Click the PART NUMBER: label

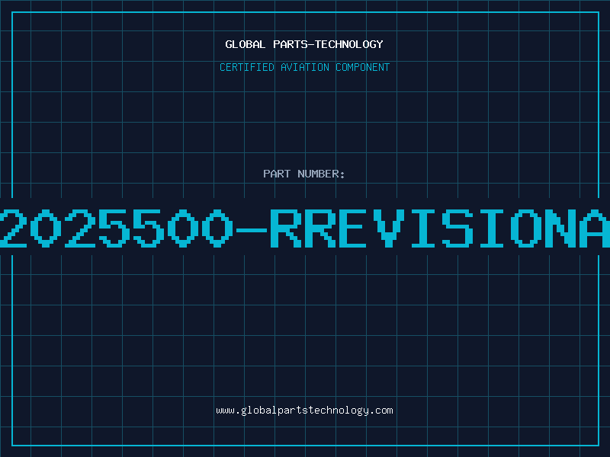pos(304,174)
